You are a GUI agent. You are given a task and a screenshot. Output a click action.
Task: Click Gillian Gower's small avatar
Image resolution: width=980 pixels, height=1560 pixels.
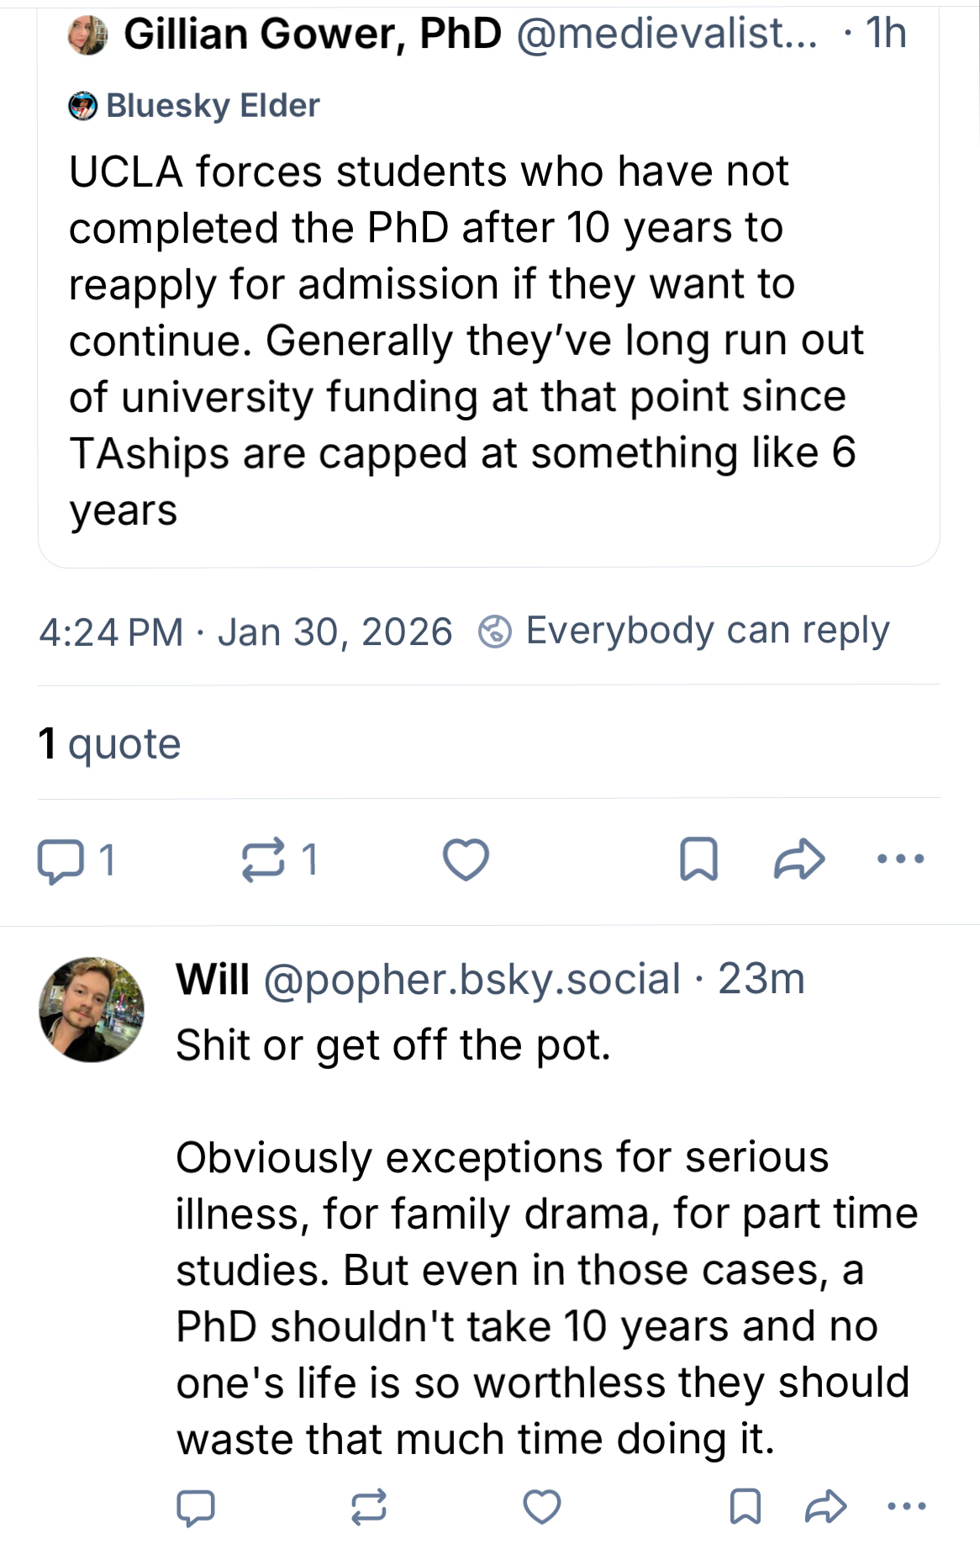point(88,35)
